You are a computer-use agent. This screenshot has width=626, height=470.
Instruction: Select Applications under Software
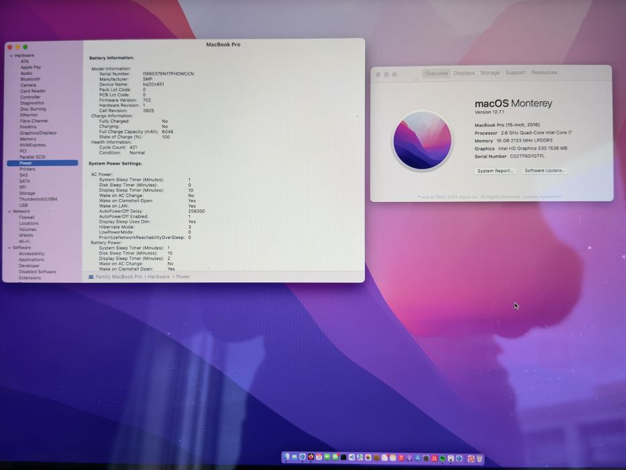(x=32, y=260)
